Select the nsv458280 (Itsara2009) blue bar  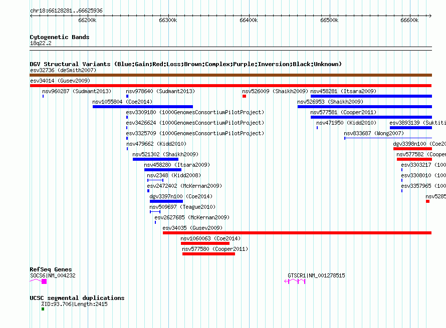click(163, 170)
